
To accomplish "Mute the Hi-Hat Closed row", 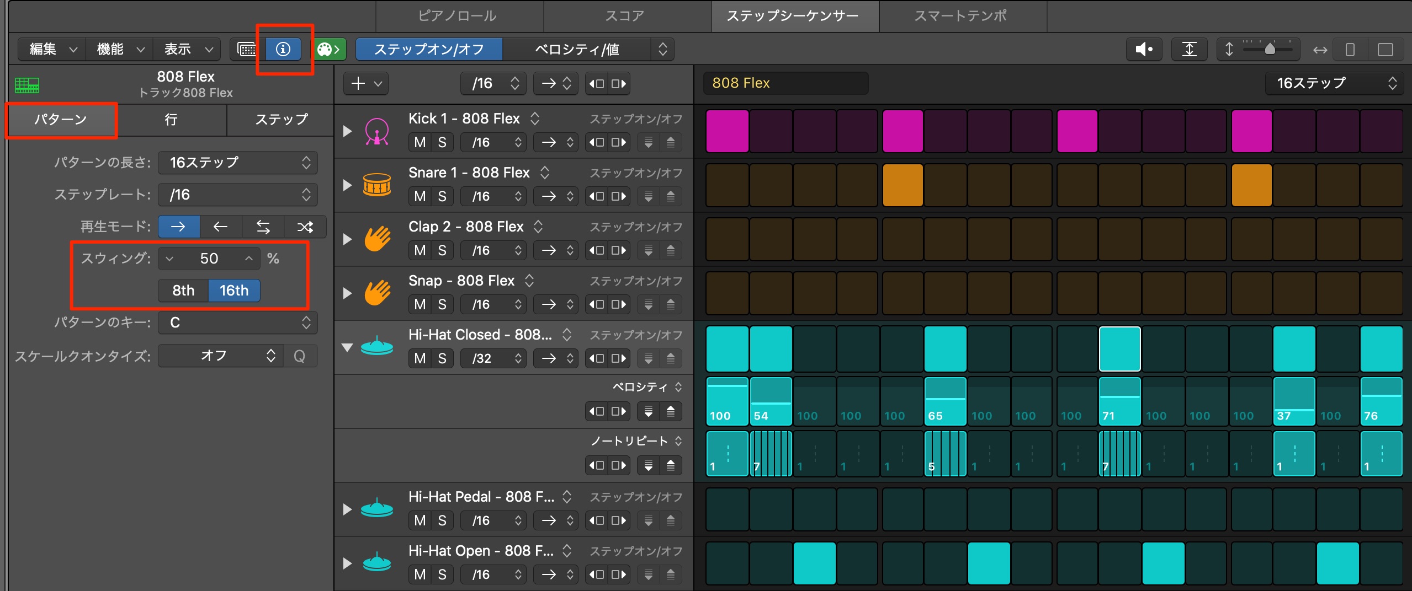I will [x=420, y=358].
